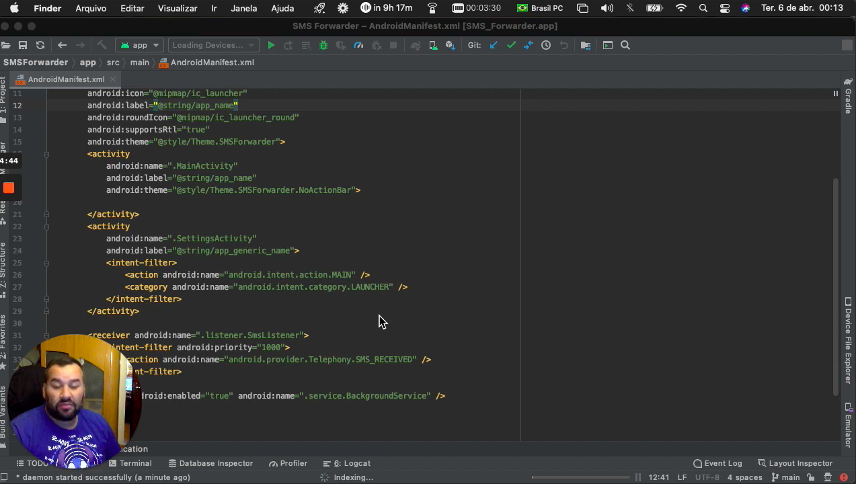Open the Logcat tool window

click(347, 463)
